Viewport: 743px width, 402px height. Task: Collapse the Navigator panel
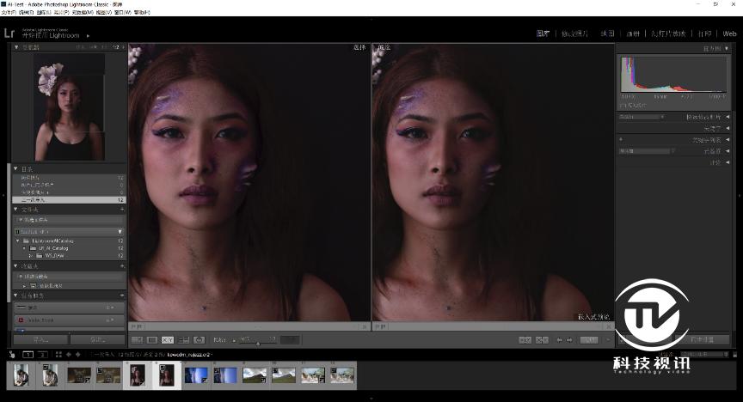click(15, 47)
